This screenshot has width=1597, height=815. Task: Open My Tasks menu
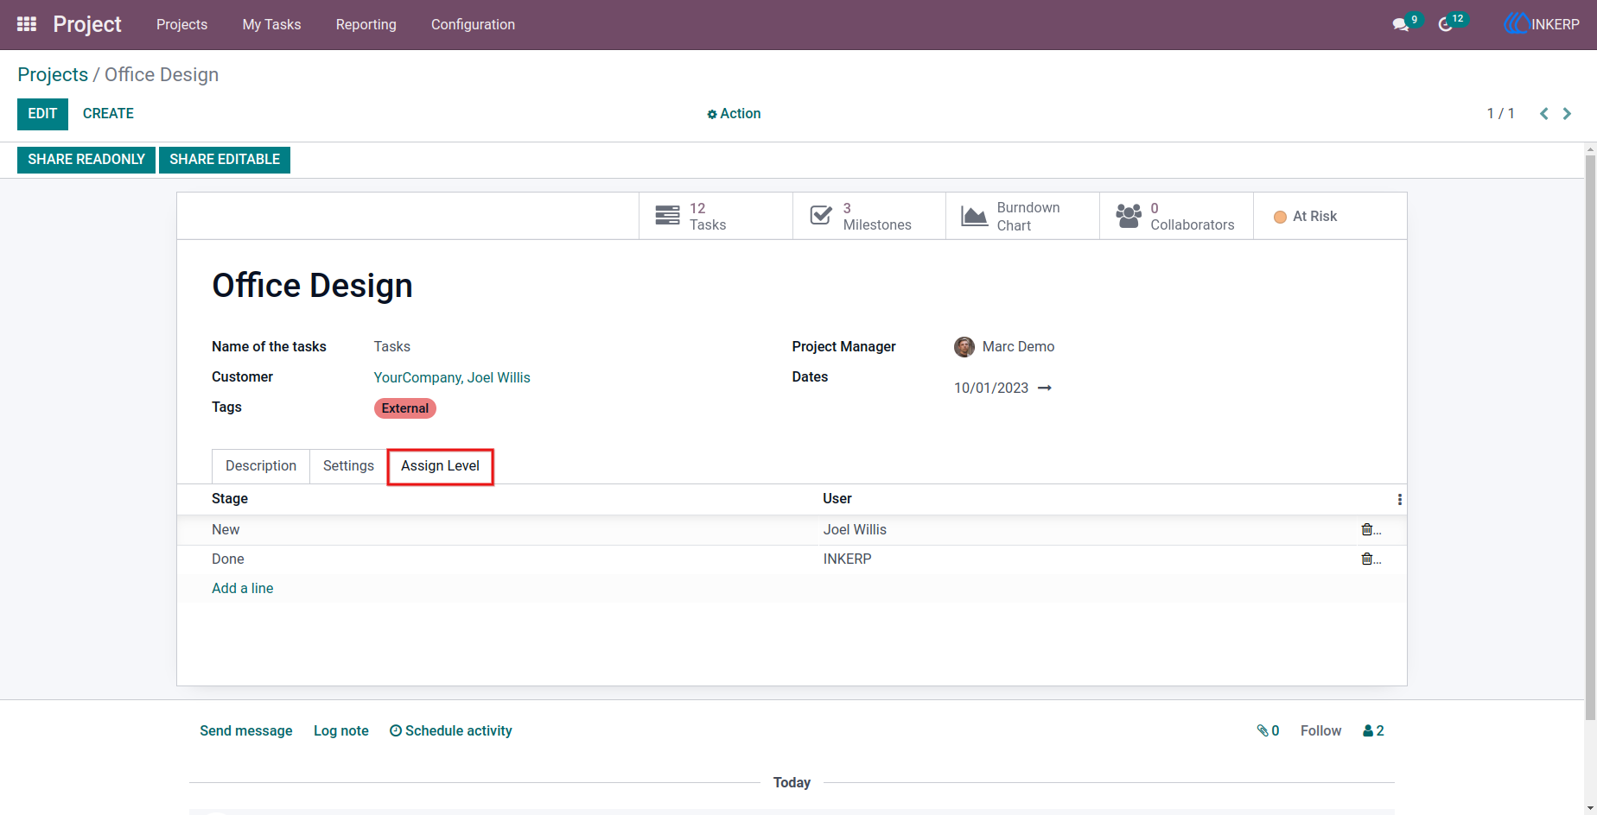(x=271, y=24)
